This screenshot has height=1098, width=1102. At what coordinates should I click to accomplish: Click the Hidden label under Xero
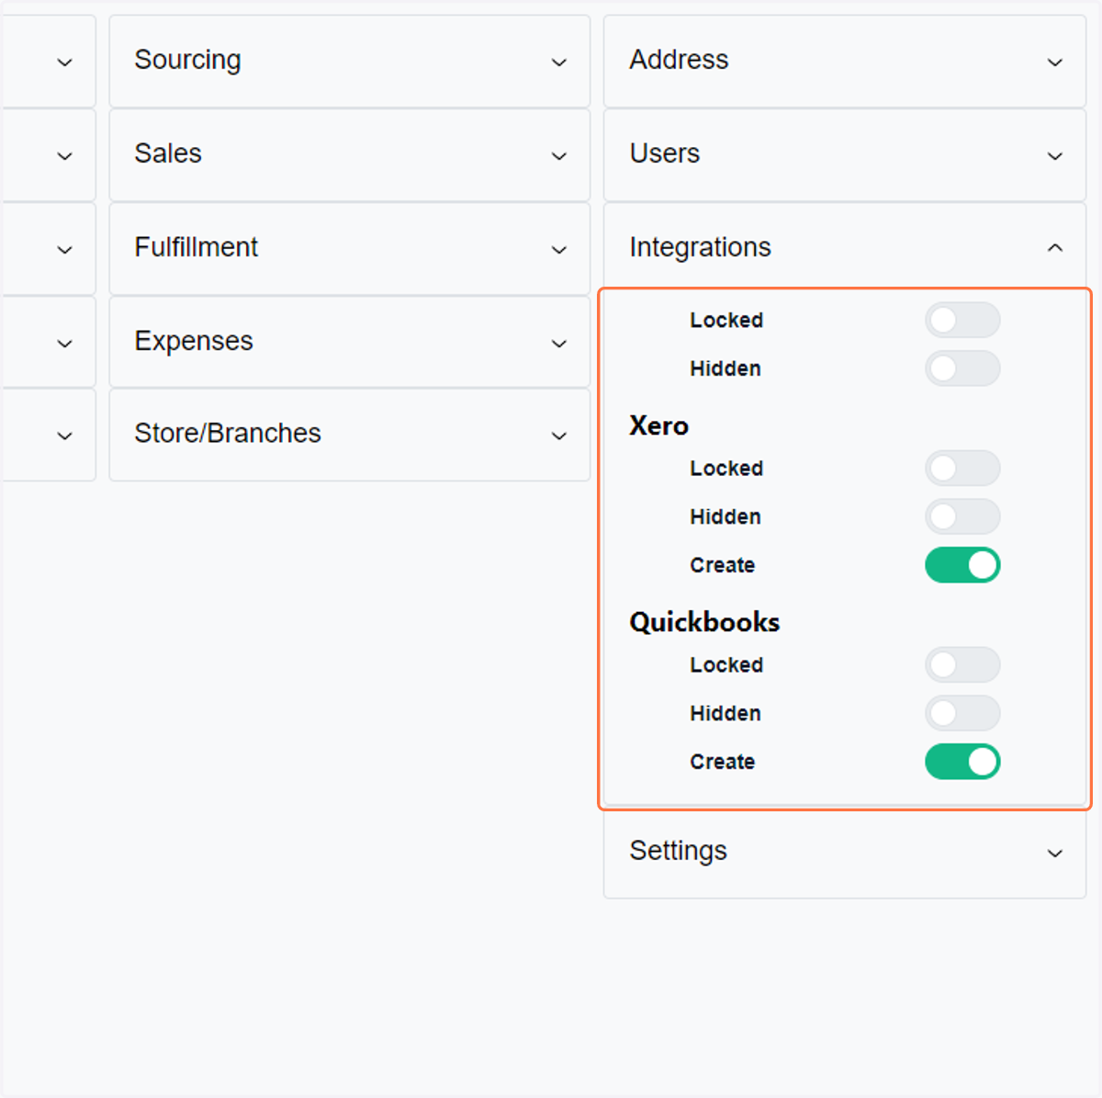tap(725, 516)
